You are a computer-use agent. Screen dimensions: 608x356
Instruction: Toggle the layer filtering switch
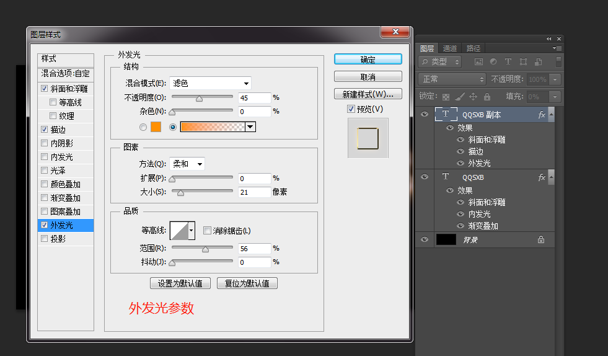pyautogui.click(x=559, y=62)
